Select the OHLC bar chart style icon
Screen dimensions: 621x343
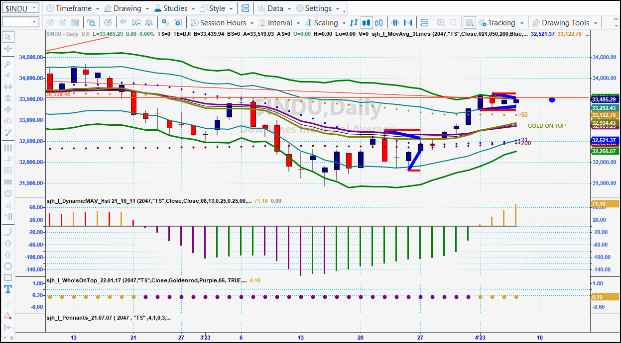click(x=354, y=23)
